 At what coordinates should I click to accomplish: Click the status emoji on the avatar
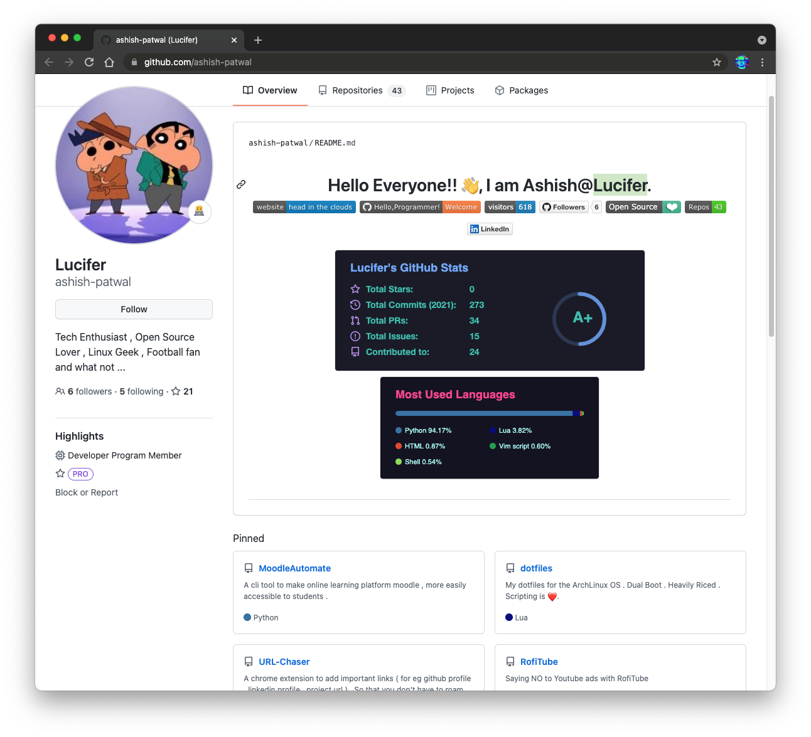point(199,211)
